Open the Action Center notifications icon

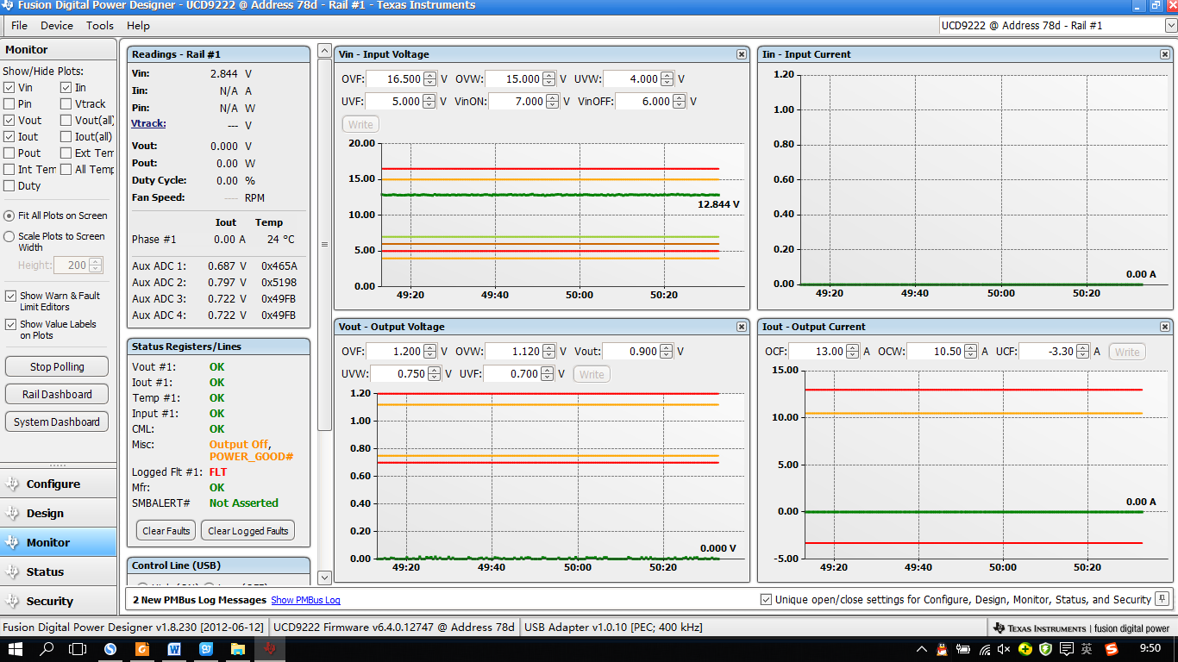1067,648
